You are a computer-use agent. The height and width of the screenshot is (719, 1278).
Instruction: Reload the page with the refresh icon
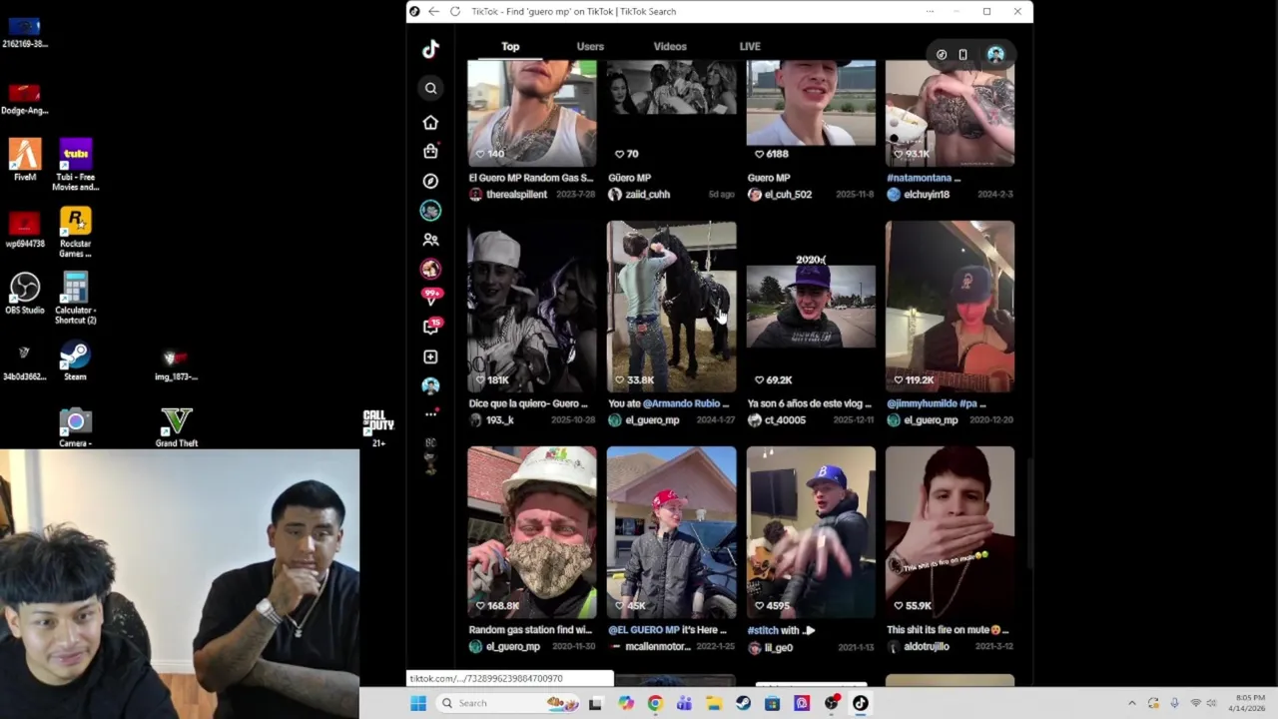tap(455, 11)
